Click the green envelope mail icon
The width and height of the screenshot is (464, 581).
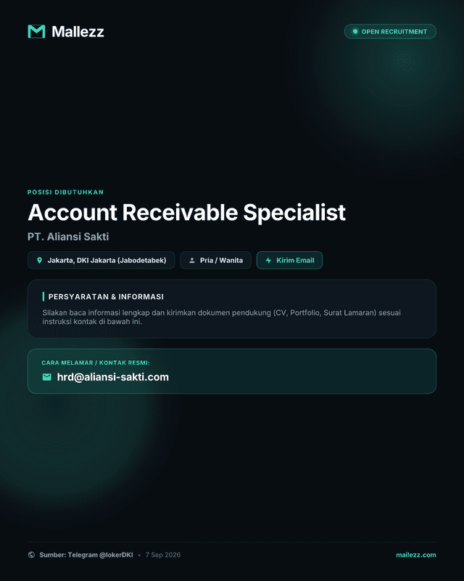[x=47, y=377]
